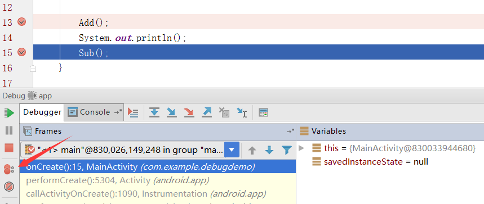Select callActivityOnCreate():1090 Instrumentation frame

(157, 194)
